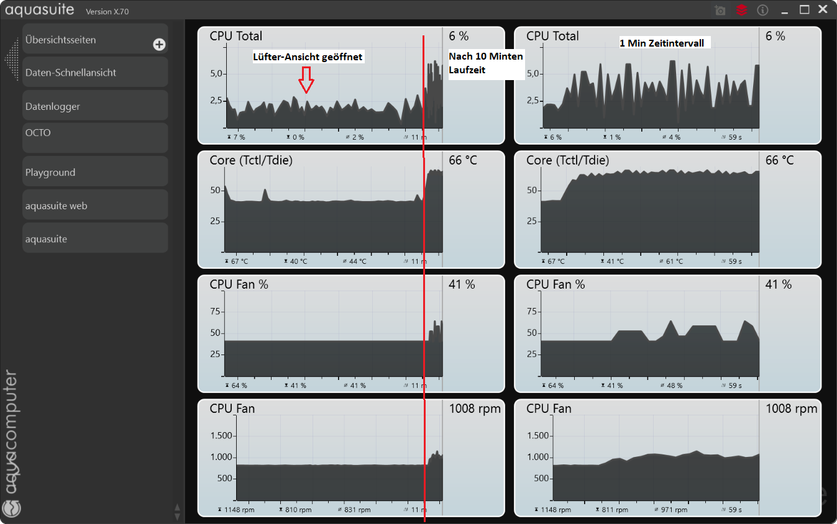Click the minimum icon beside "811 rpm"
The width and height of the screenshot is (837, 524).
point(597,510)
